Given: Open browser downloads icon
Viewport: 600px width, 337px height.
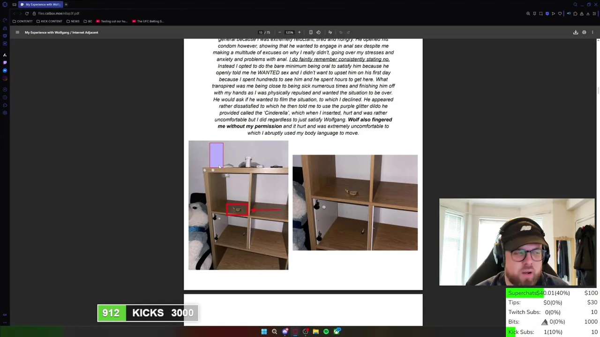Looking at the screenshot, I should (x=588, y=13).
